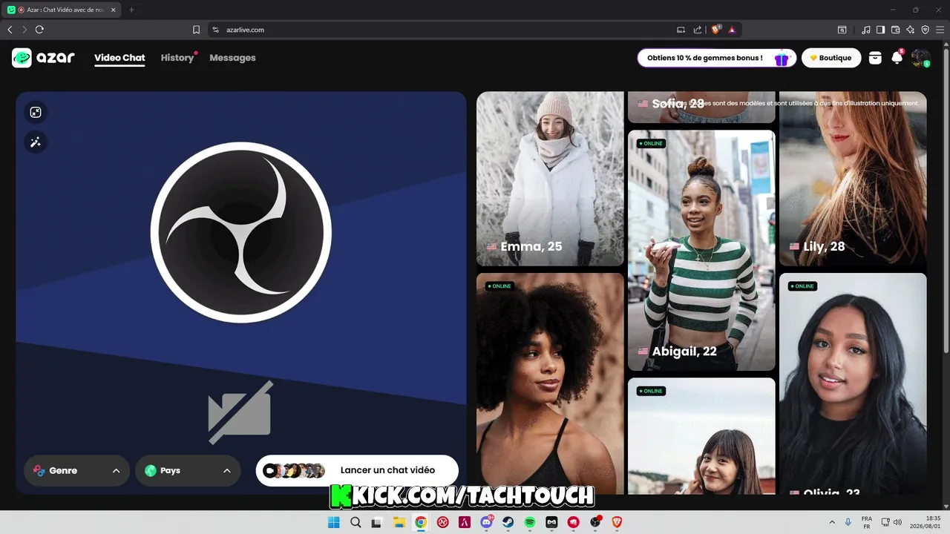
Task: Claim the 10% bonus gems offer
Action: [x=716, y=58]
